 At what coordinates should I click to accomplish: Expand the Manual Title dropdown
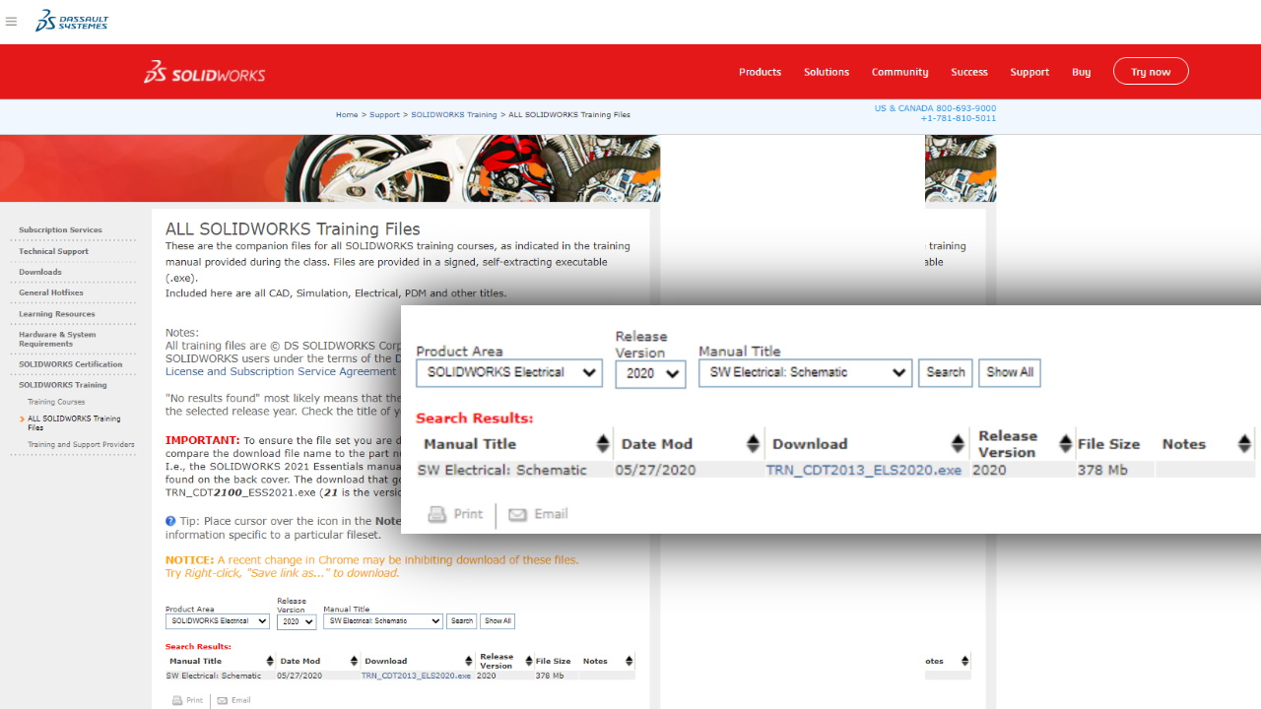pyautogui.click(x=804, y=373)
